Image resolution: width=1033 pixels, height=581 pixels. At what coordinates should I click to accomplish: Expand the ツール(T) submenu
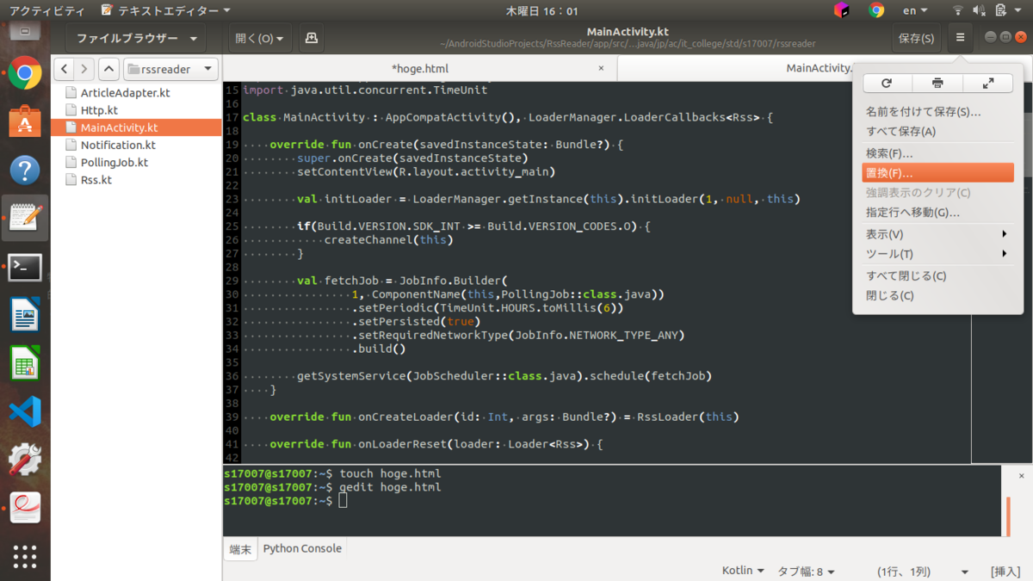(x=937, y=254)
